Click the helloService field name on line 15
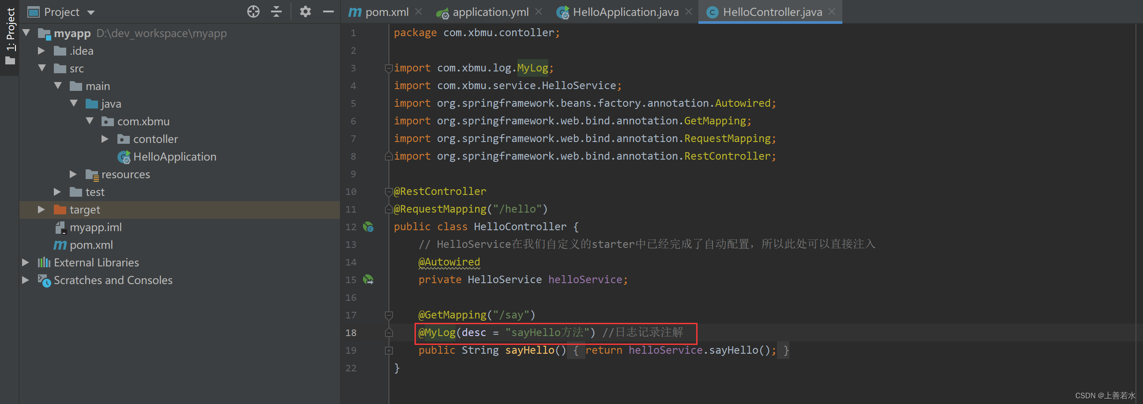 coord(585,279)
